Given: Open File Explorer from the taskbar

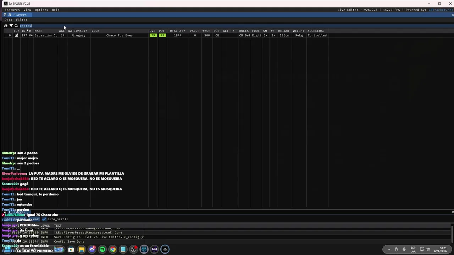Looking at the screenshot, I should (81, 249).
